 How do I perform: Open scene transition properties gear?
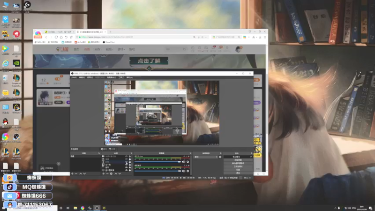coord(220,157)
